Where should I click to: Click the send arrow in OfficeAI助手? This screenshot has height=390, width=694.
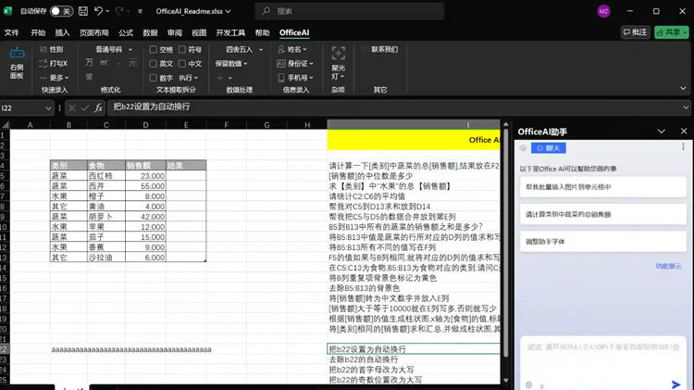click(675, 384)
